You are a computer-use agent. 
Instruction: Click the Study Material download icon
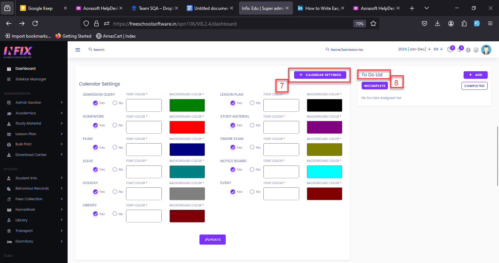point(9,123)
